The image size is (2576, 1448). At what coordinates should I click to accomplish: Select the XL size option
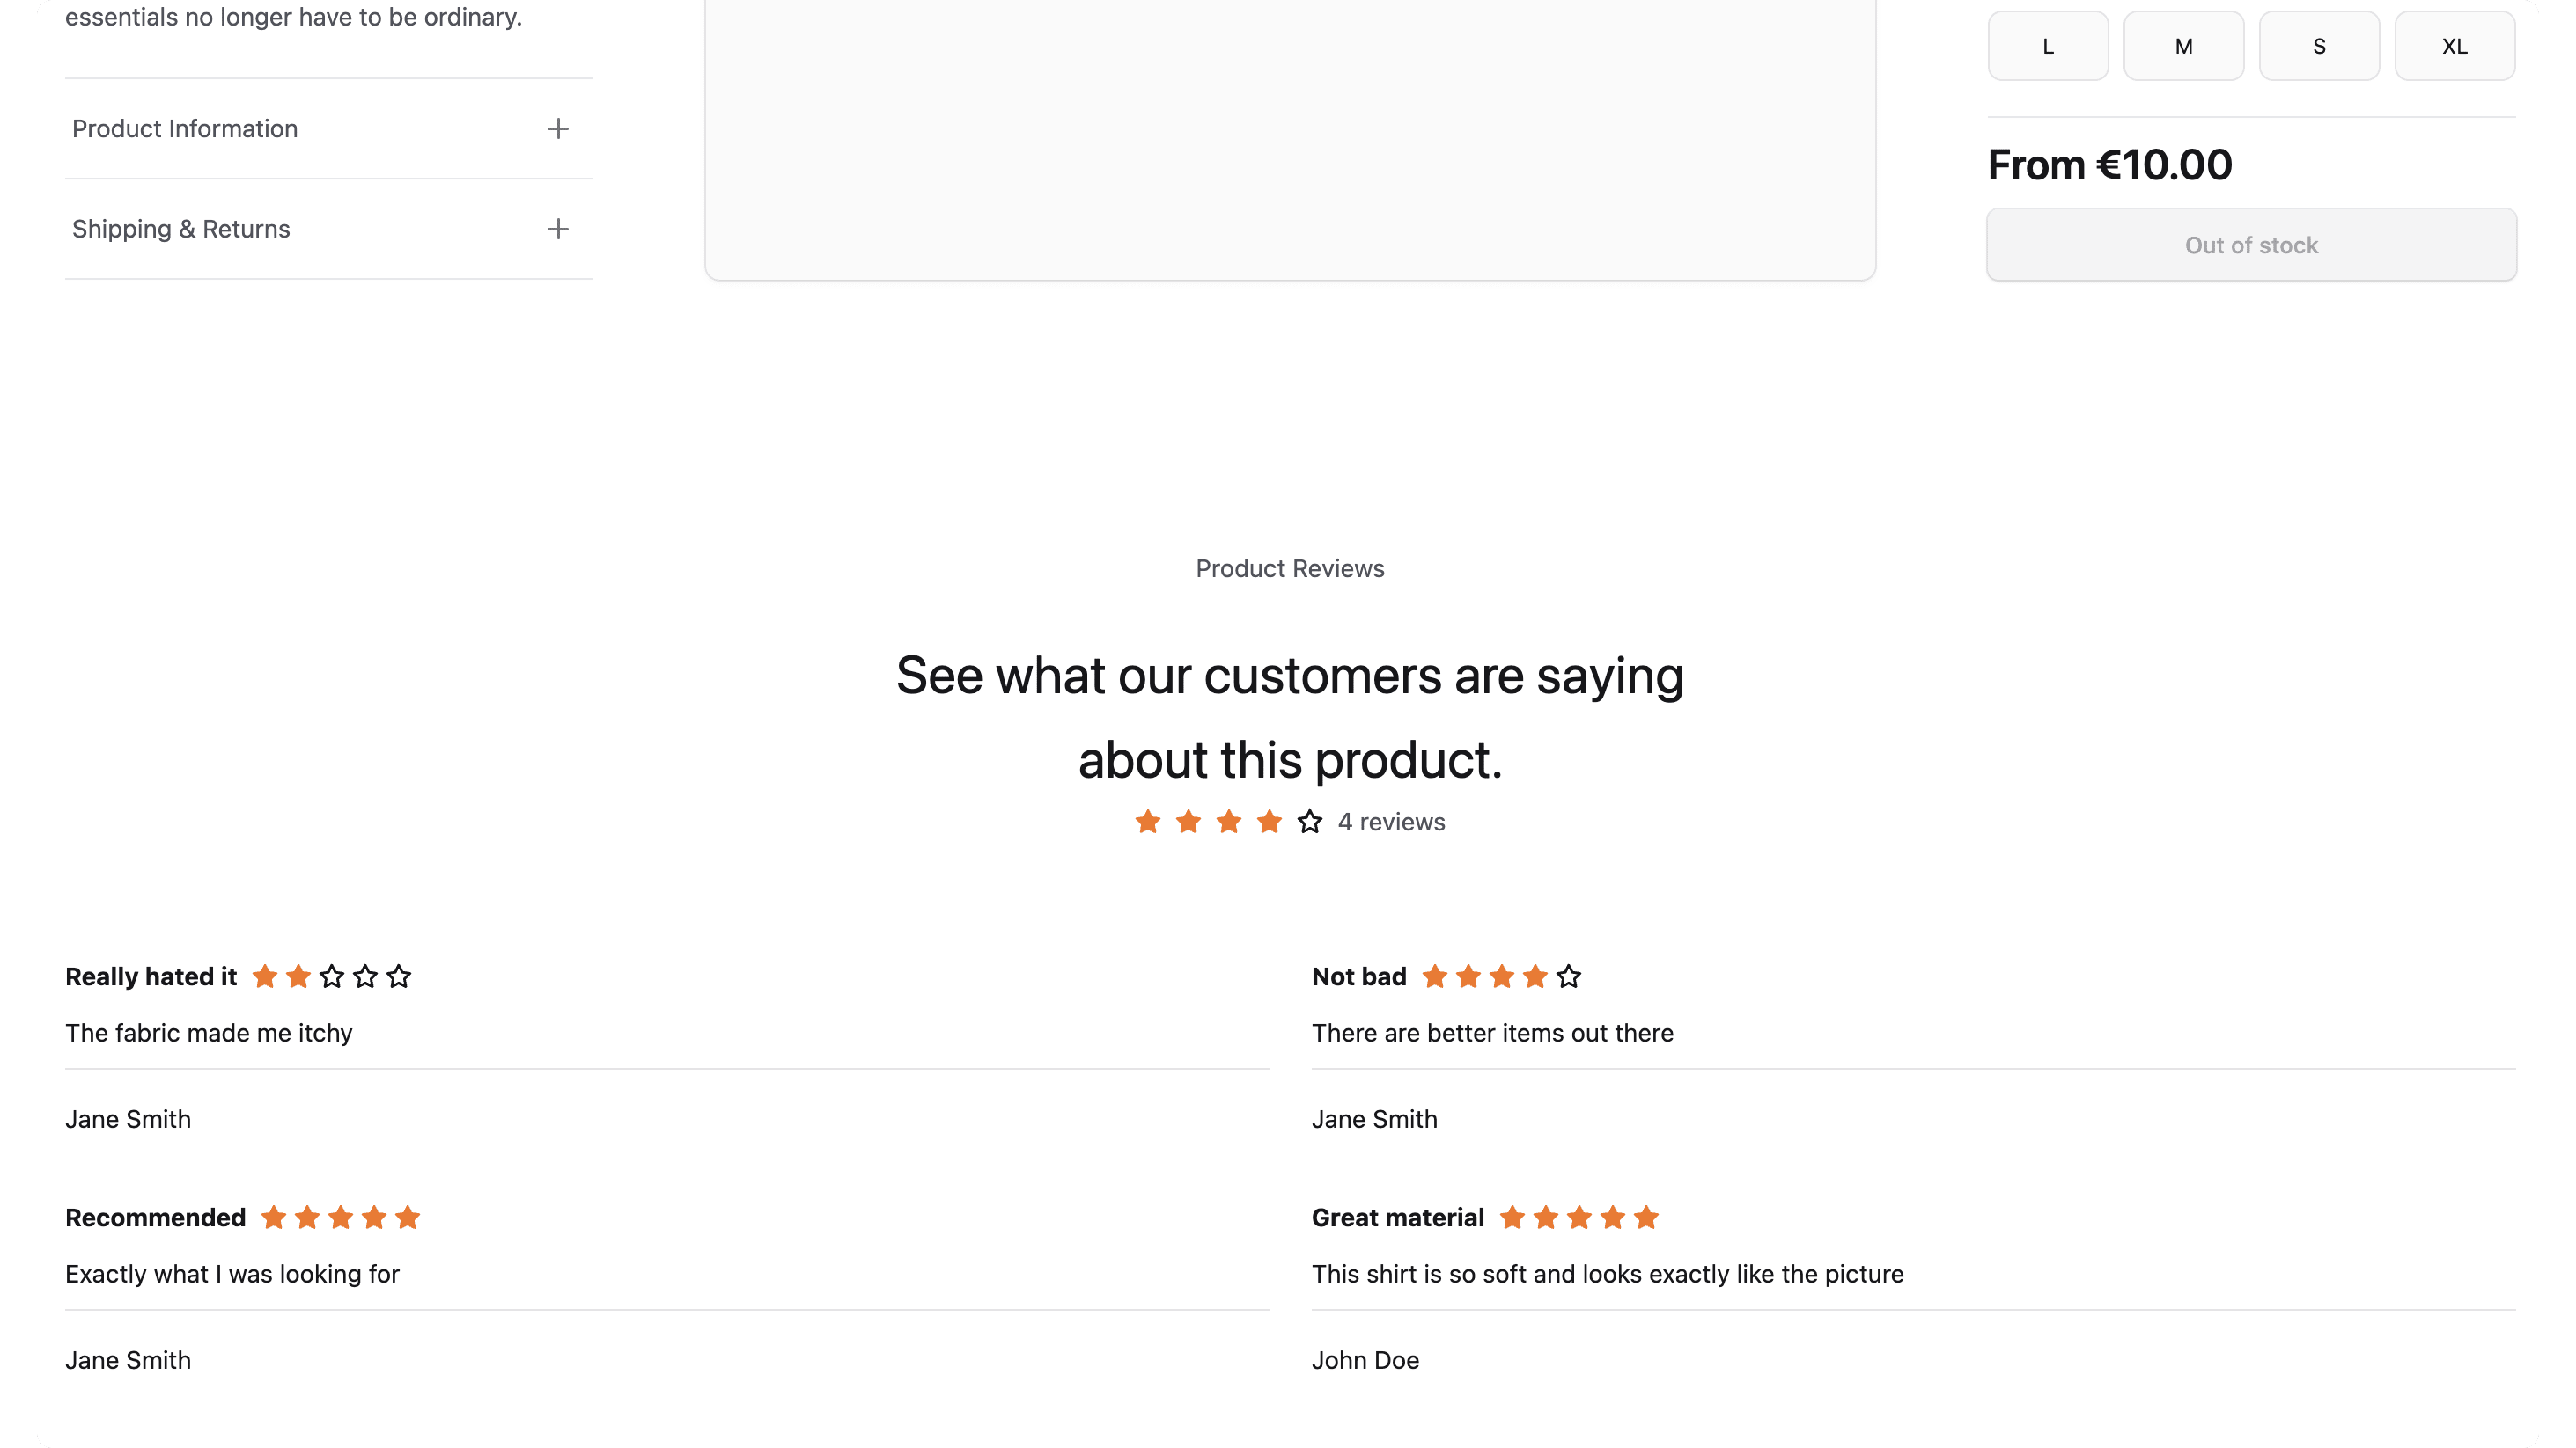[2455, 45]
